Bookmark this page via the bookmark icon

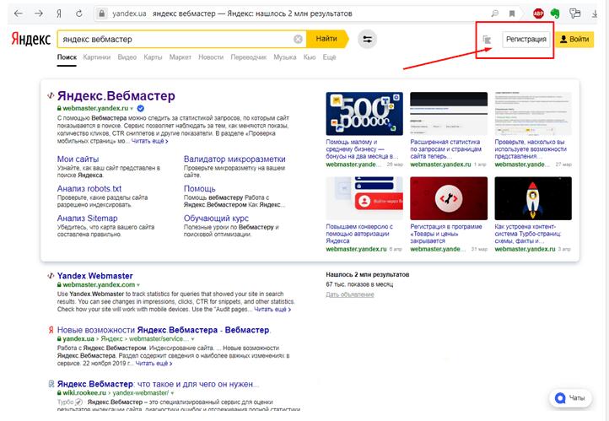pyautogui.click(x=511, y=13)
